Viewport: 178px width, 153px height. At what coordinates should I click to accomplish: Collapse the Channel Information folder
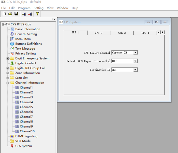[x=8, y=83]
